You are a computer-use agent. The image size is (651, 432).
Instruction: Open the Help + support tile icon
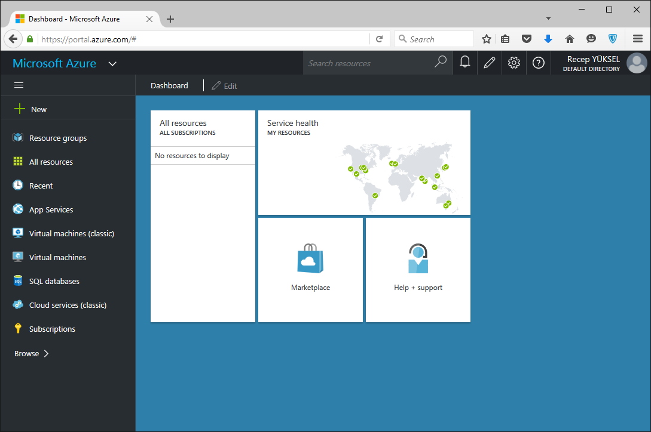coord(418,258)
